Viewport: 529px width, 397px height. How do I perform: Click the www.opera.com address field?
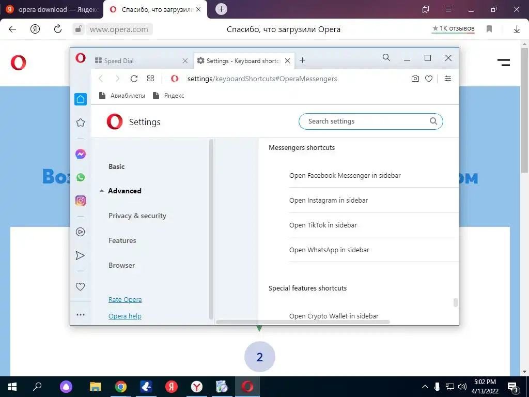click(119, 29)
